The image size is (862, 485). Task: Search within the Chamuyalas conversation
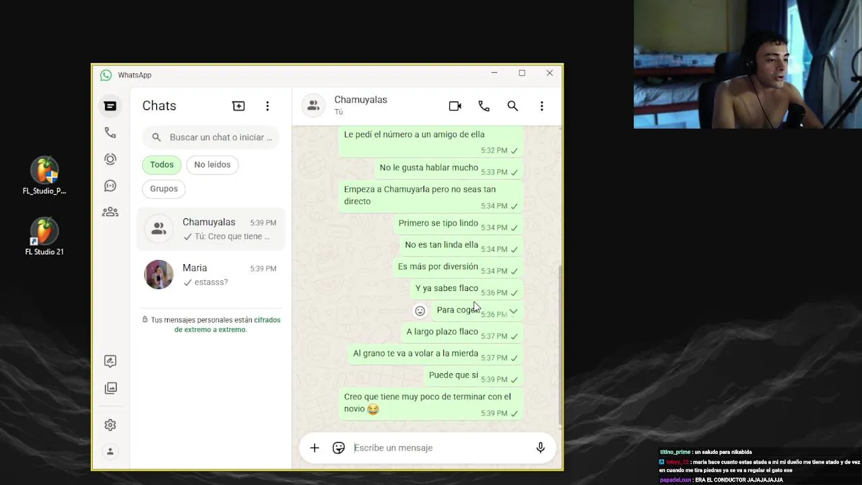512,106
